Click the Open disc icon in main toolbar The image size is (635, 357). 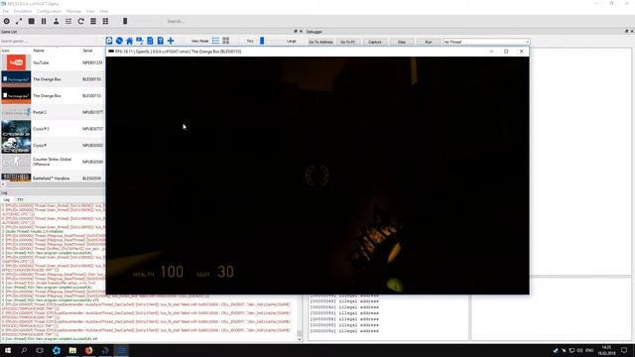7,21
